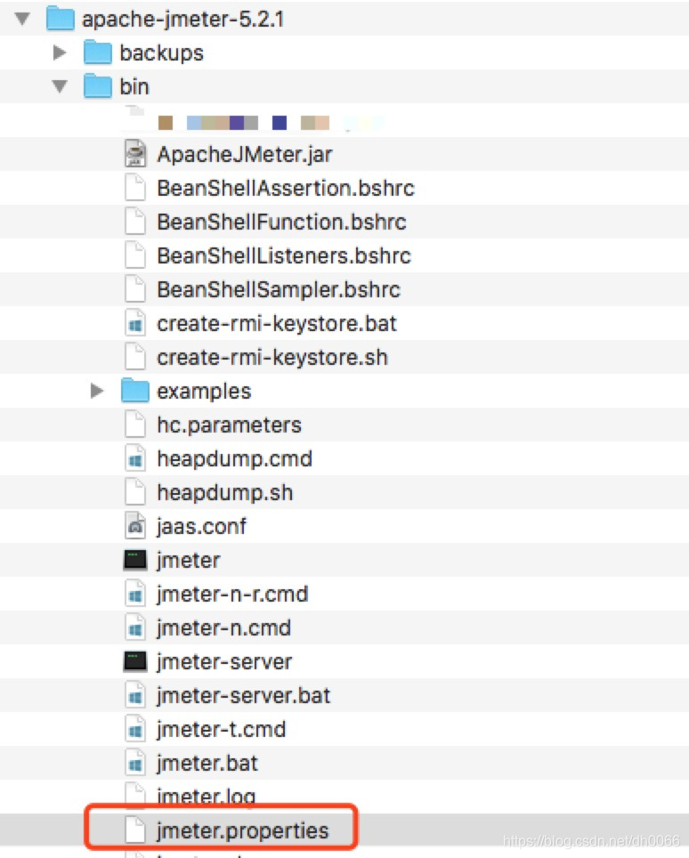Click the jmeter-server executable terminal icon
Viewport: 689px width, 858px height.
[x=135, y=662]
